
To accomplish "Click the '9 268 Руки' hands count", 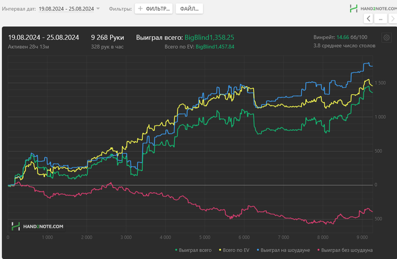I will [x=107, y=37].
